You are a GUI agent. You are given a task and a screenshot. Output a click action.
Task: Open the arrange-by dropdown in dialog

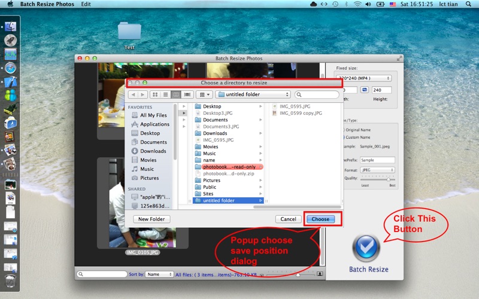point(204,94)
